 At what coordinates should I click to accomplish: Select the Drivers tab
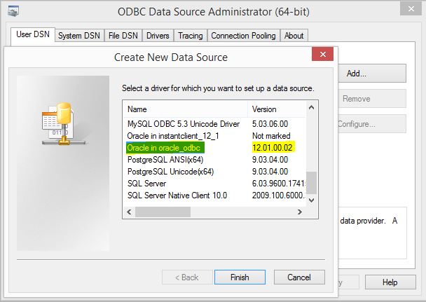click(x=157, y=35)
